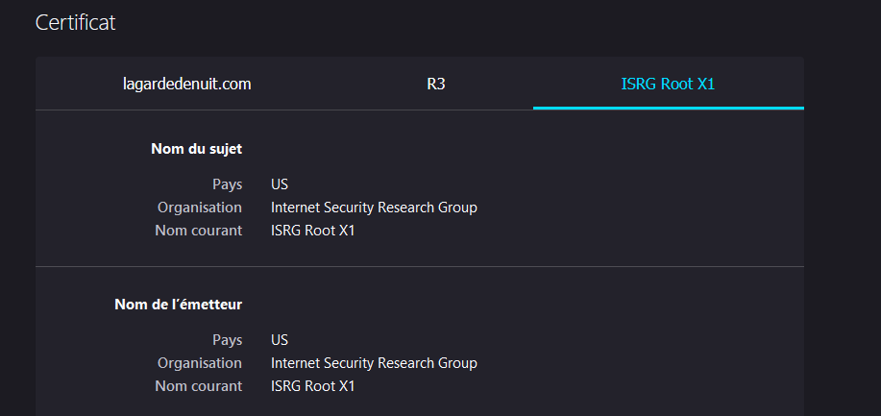881x416 pixels.
Task: Click the Certificat page heading
Action: (x=75, y=22)
